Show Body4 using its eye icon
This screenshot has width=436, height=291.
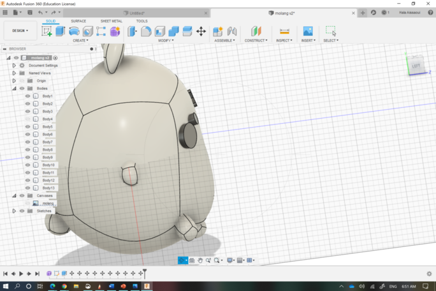coord(27,119)
